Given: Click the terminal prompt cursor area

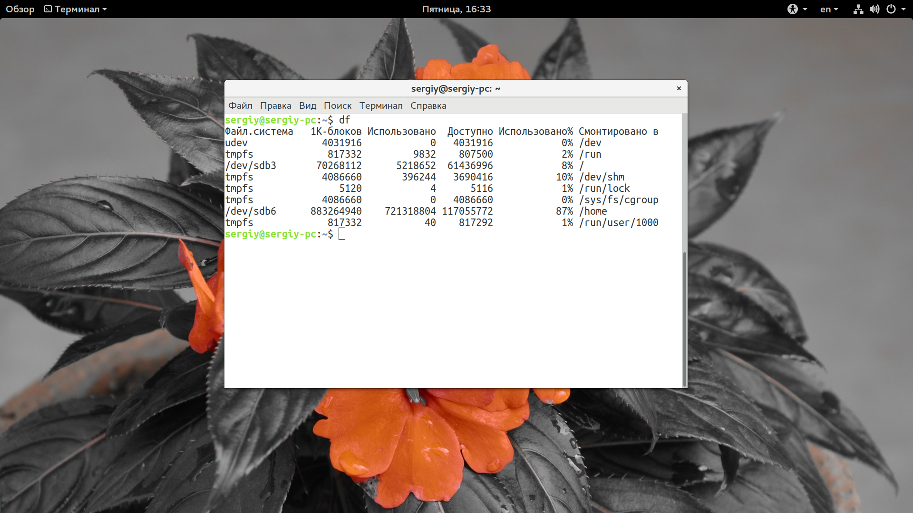Looking at the screenshot, I should (x=342, y=234).
